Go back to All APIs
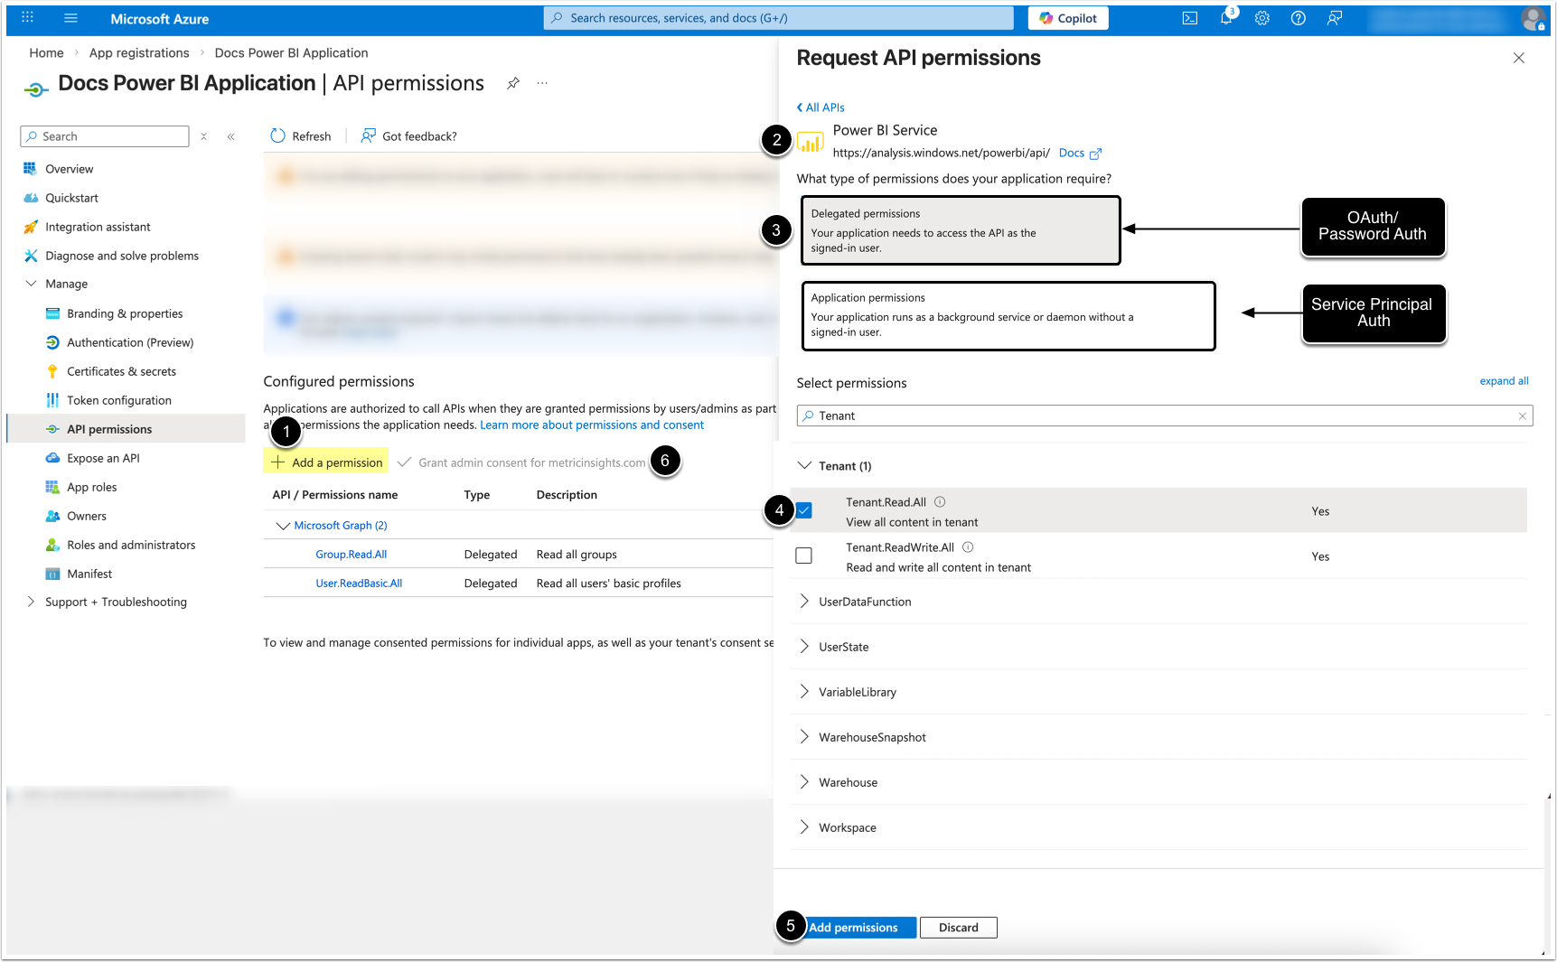Viewport: 1557px width, 962px height. point(821,107)
